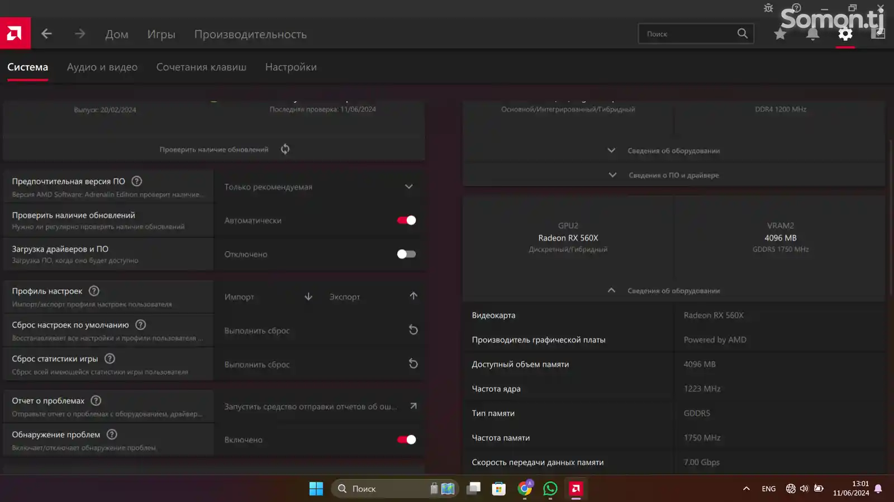Open Microsoft Store from taskbar

(x=499, y=489)
